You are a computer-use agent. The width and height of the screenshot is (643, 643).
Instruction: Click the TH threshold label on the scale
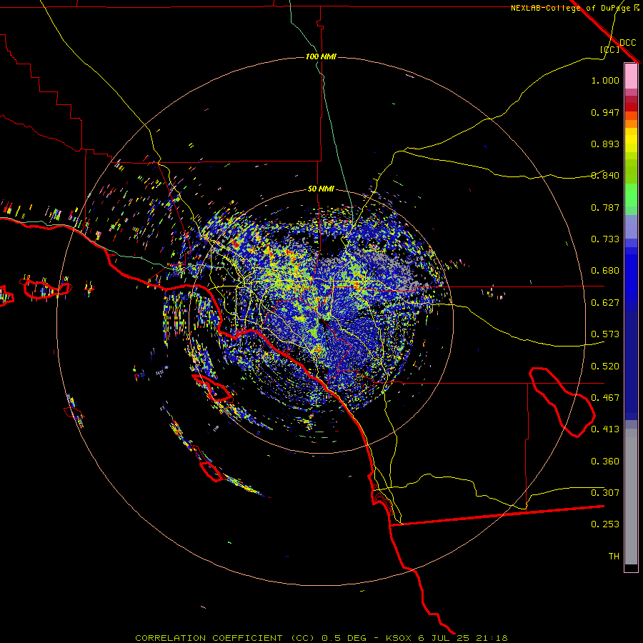[614, 557]
